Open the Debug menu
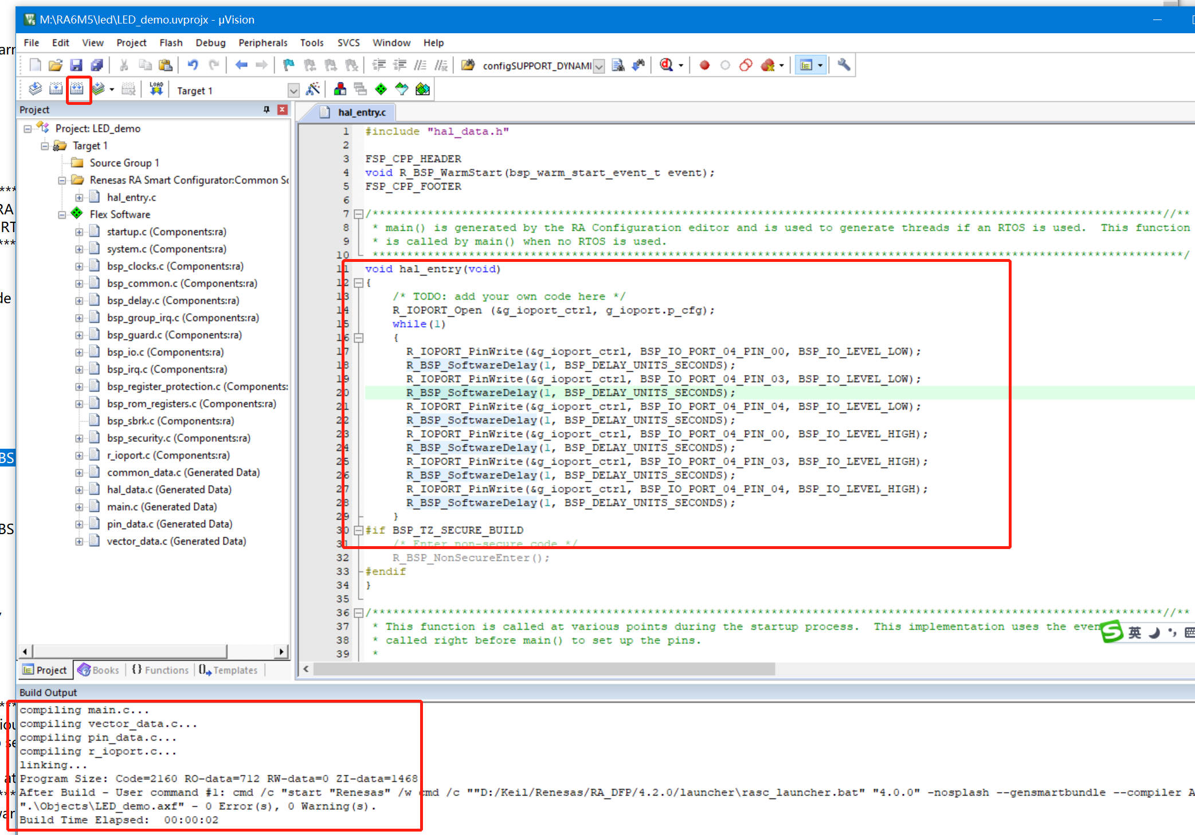This screenshot has height=835, width=1195. (210, 43)
